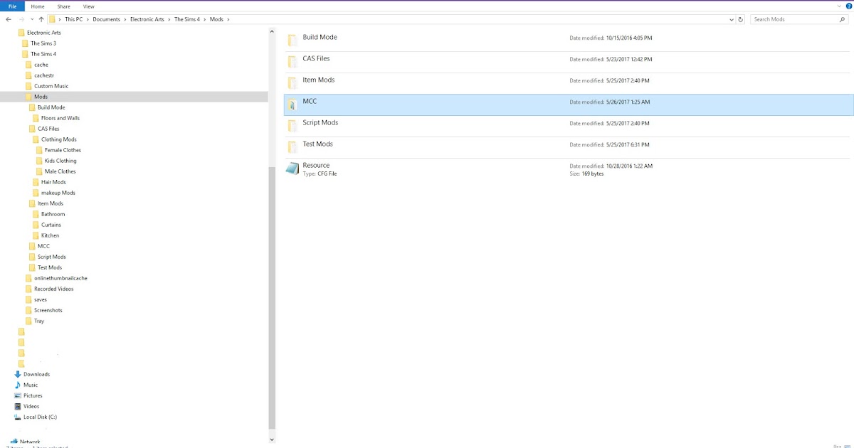This screenshot has width=854, height=448.
Task: Click the Hair Mods folder icon
Action: (x=36, y=182)
